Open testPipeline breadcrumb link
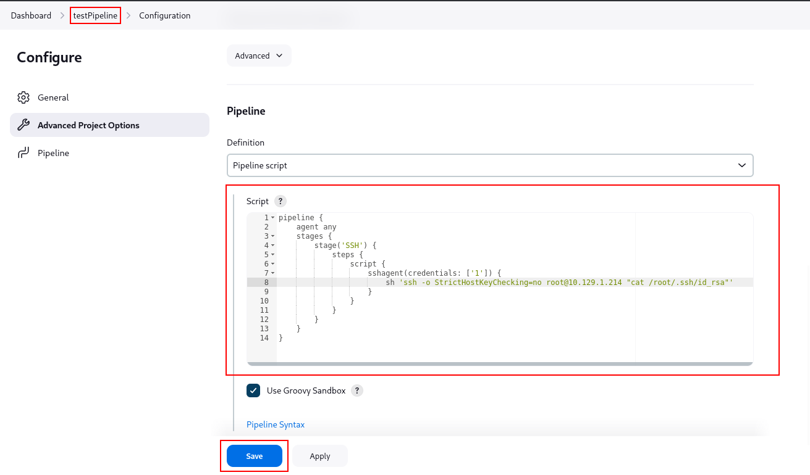The width and height of the screenshot is (810, 475). tap(95, 15)
